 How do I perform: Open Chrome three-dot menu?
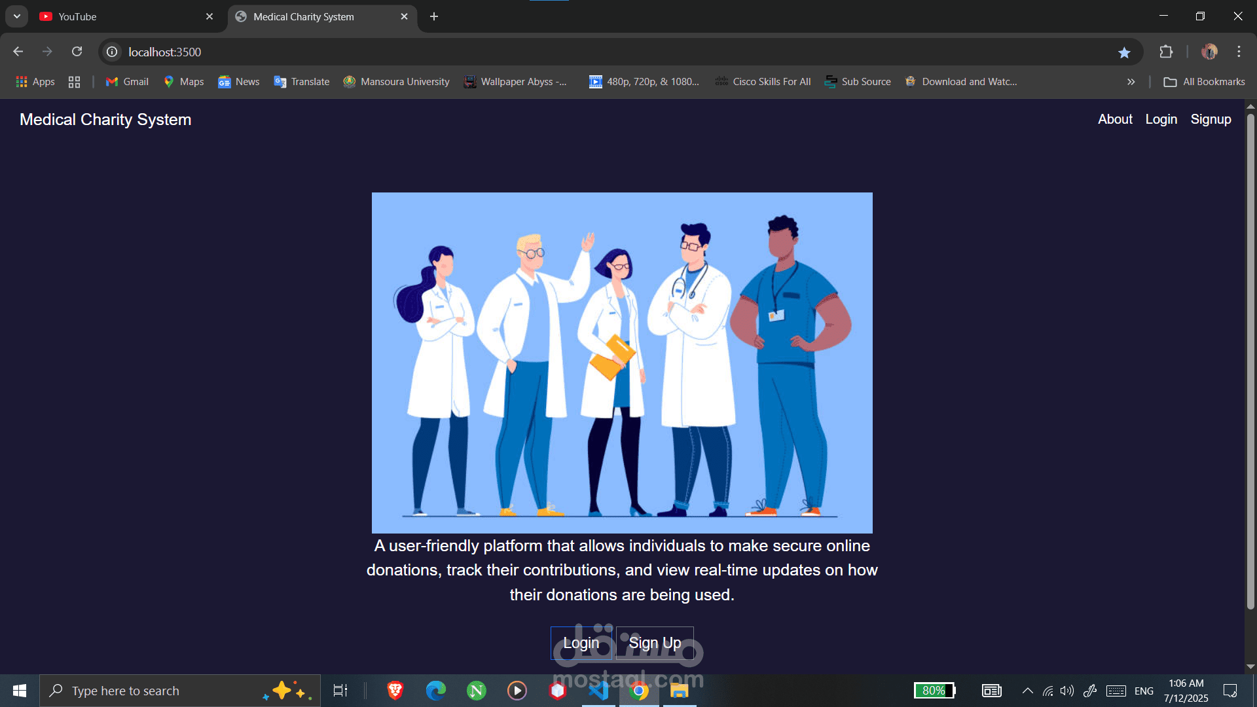(1239, 52)
